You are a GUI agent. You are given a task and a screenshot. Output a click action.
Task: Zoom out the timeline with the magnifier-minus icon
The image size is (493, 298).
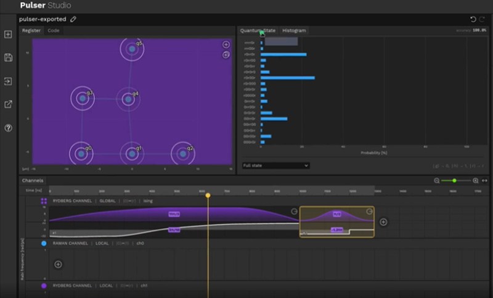[x=437, y=181]
